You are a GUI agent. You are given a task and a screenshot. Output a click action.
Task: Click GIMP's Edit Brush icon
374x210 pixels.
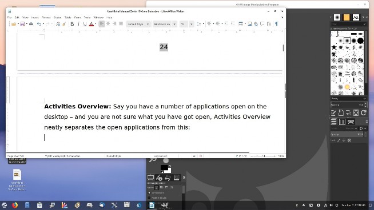tap(333, 112)
